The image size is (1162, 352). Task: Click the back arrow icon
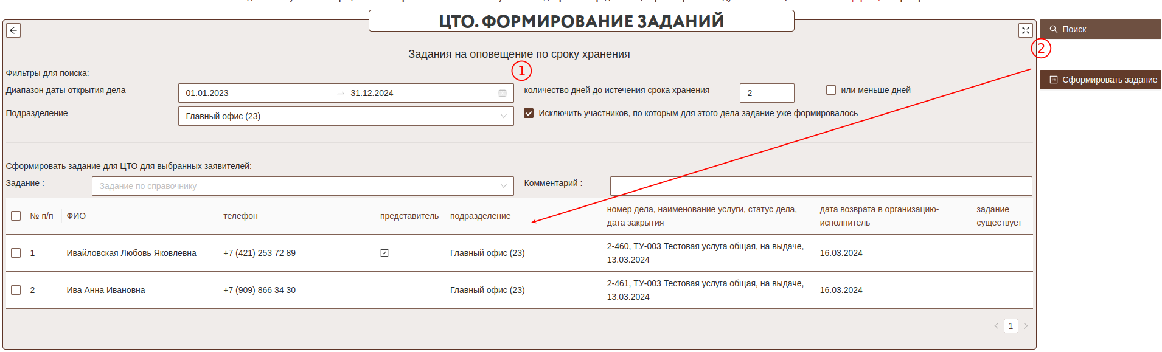pyautogui.click(x=13, y=30)
